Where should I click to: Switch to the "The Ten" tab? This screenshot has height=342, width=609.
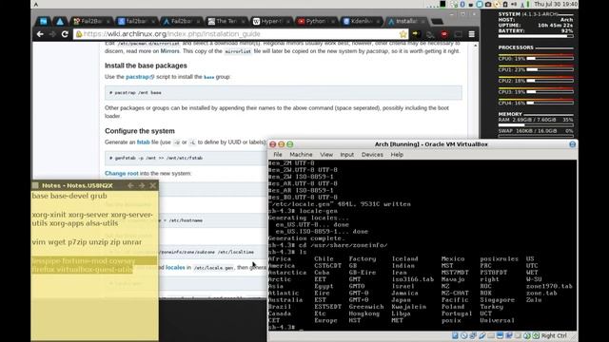[x=226, y=21]
